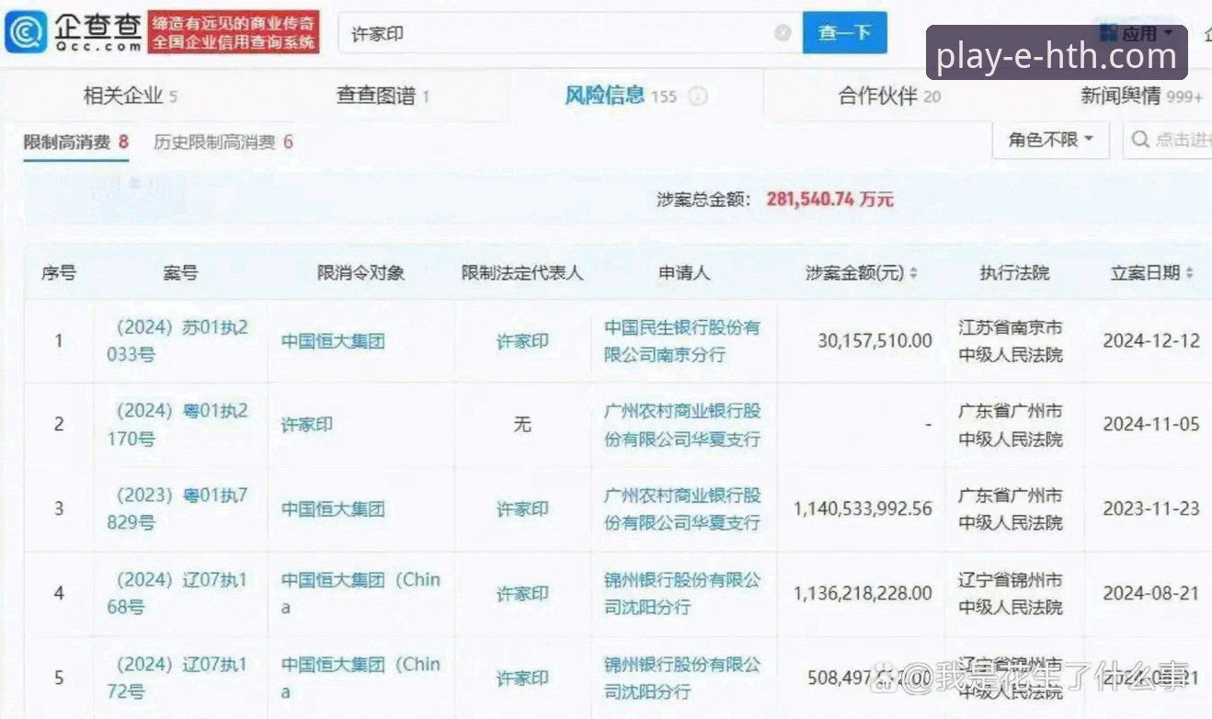Open 锦州银行股份有限公司沈阳分行 applicant link
The image size is (1212, 719).
[x=683, y=593]
